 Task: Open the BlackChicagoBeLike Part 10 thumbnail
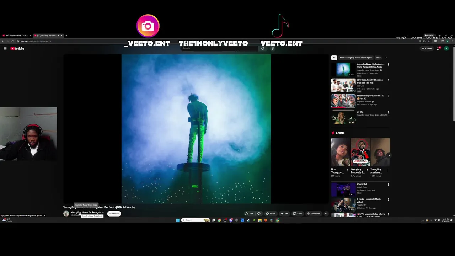coord(343,101)
